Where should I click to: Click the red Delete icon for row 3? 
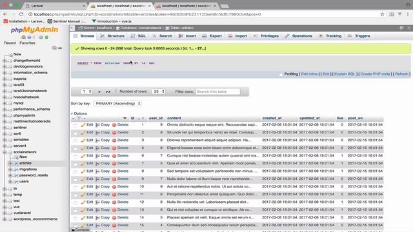pos(114,140)
